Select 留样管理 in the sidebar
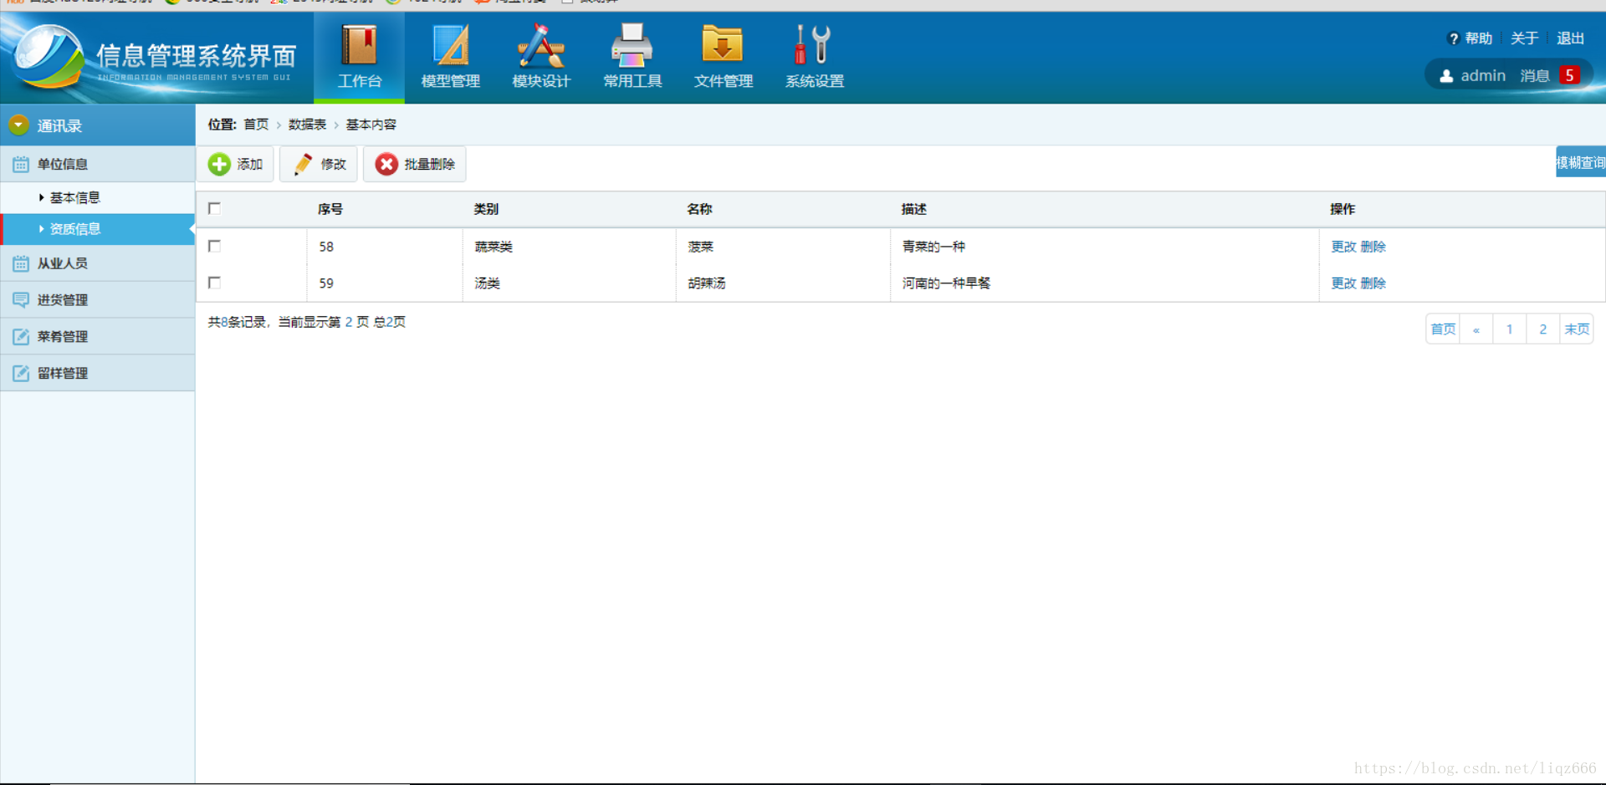Image resolution: width=1606 pixels, height=785 pixels. (97, 374)
